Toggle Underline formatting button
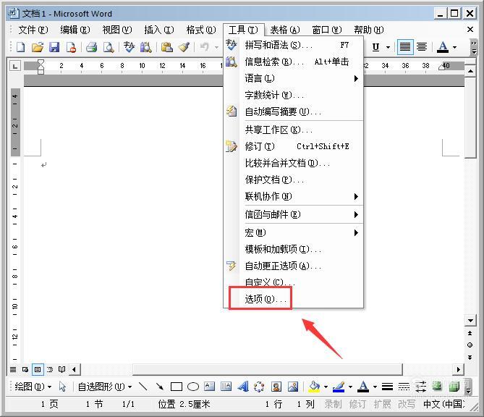The image size is (484, 417). pos(375,47)
